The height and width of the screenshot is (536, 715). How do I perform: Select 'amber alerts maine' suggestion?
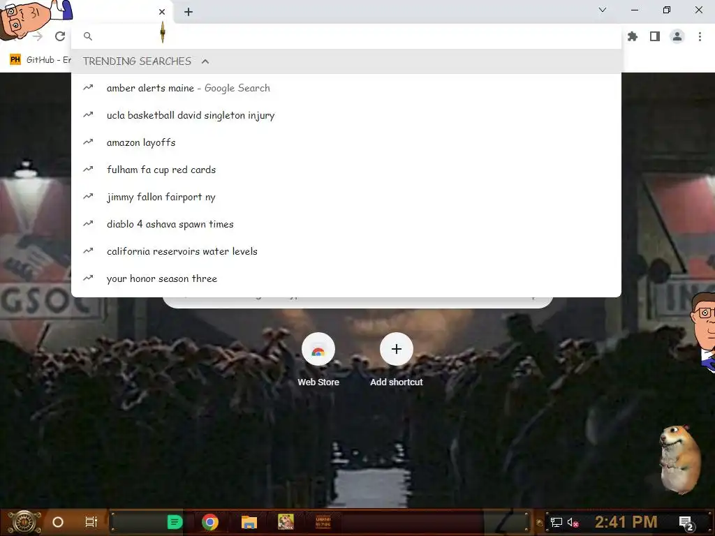tap(346, 88)
